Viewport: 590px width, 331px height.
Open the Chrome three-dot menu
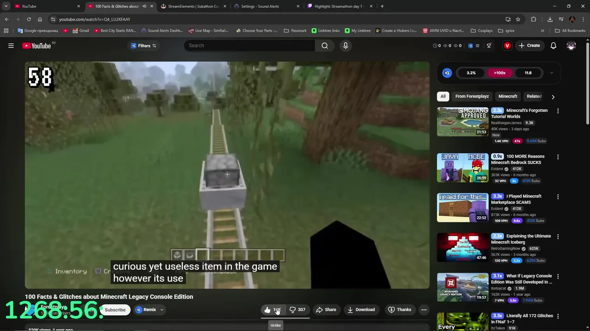[583, 19]
